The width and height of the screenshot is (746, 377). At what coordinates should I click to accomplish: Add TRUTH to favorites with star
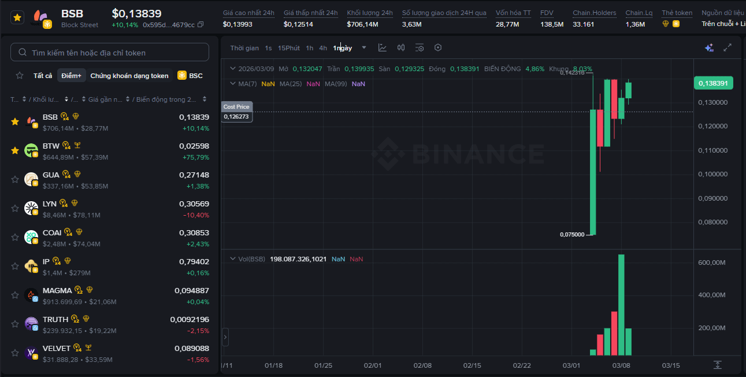[x=15, y=324]
